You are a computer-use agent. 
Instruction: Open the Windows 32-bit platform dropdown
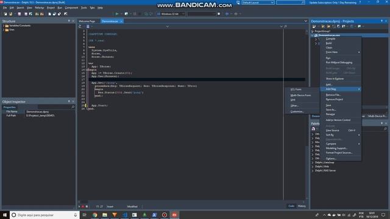(171, 14)
